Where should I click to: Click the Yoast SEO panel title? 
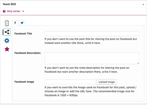coord(9,4)
